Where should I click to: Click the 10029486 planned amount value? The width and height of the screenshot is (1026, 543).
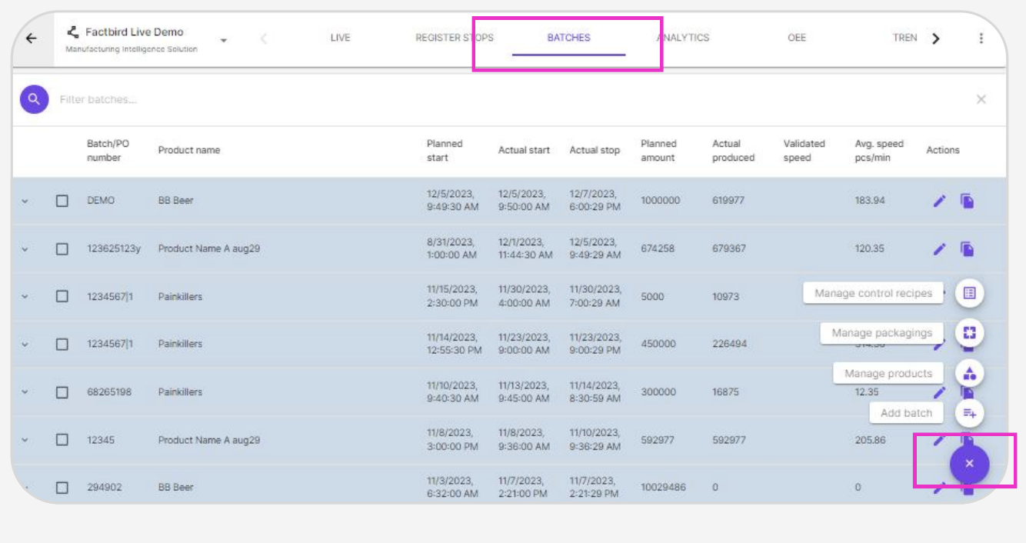click(x=663, y=488)
